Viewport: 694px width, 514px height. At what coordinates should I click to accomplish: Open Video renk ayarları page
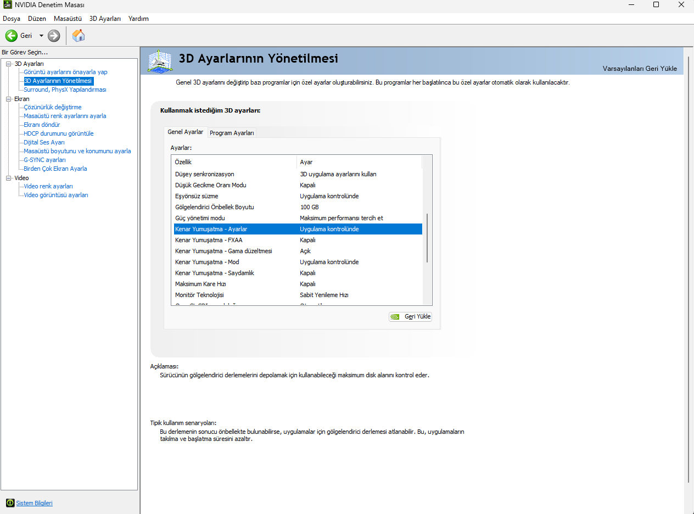[48, 186]
